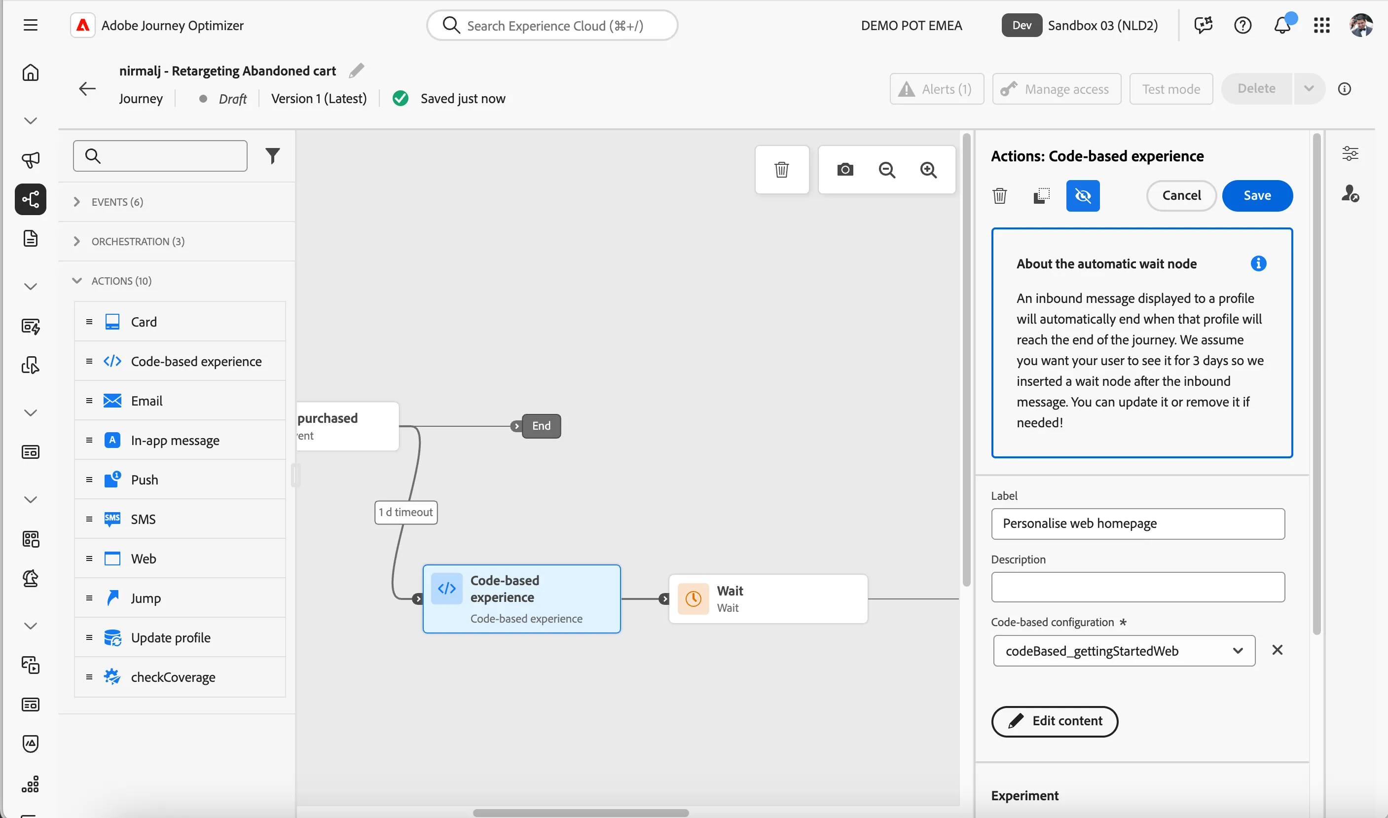The image size is (1388, 818).
Task: Click the filter funnel icon in palette
Action: tap(272, 156)
